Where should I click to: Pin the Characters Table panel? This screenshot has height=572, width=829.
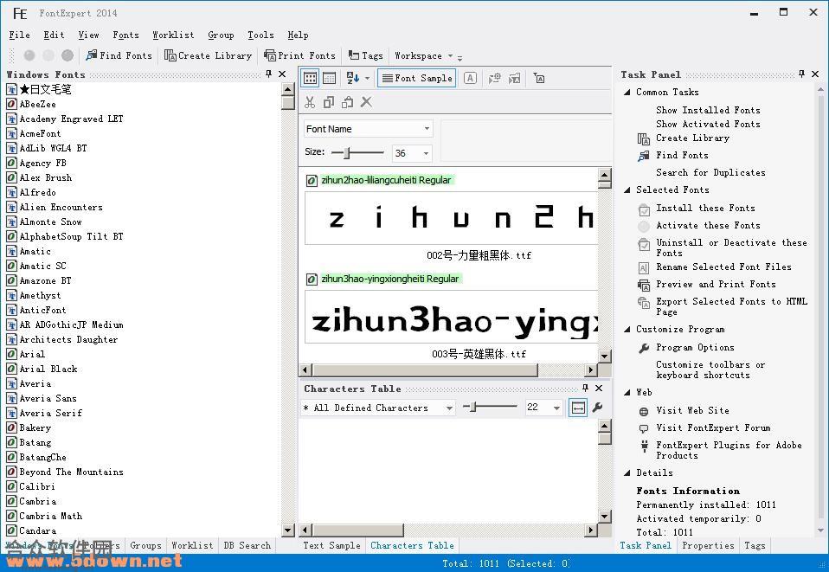[x=585, y=388]
